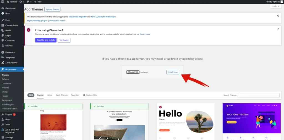Click the Feature Filter gear icon

pyautogui.click(x=84, y=95)
